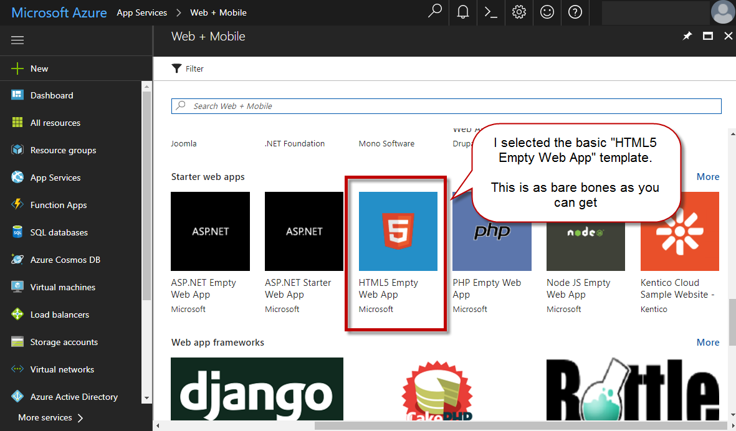Select ASP.NET Starter Web App tile
The width and height of the screenshot is (736, 431).
click(304, 252)
